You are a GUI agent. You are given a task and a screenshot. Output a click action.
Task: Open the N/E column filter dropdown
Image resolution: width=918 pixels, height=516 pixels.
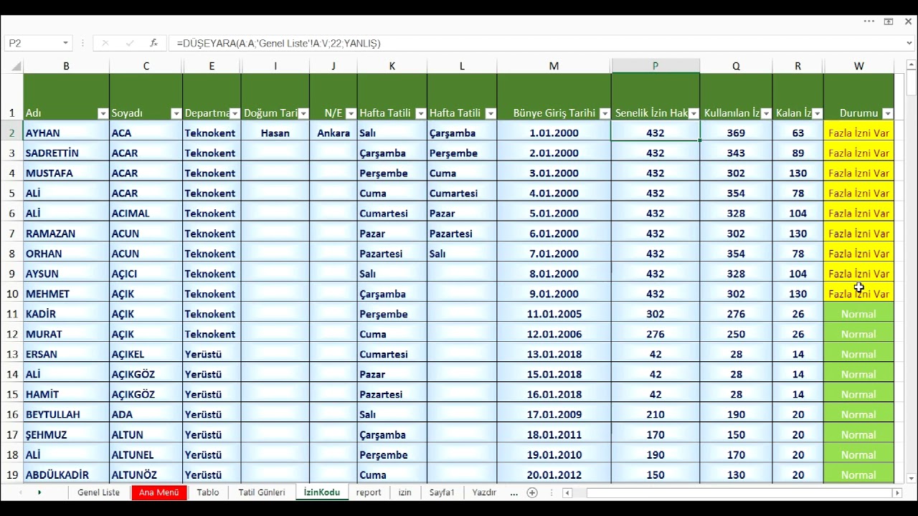pos(351,113)
